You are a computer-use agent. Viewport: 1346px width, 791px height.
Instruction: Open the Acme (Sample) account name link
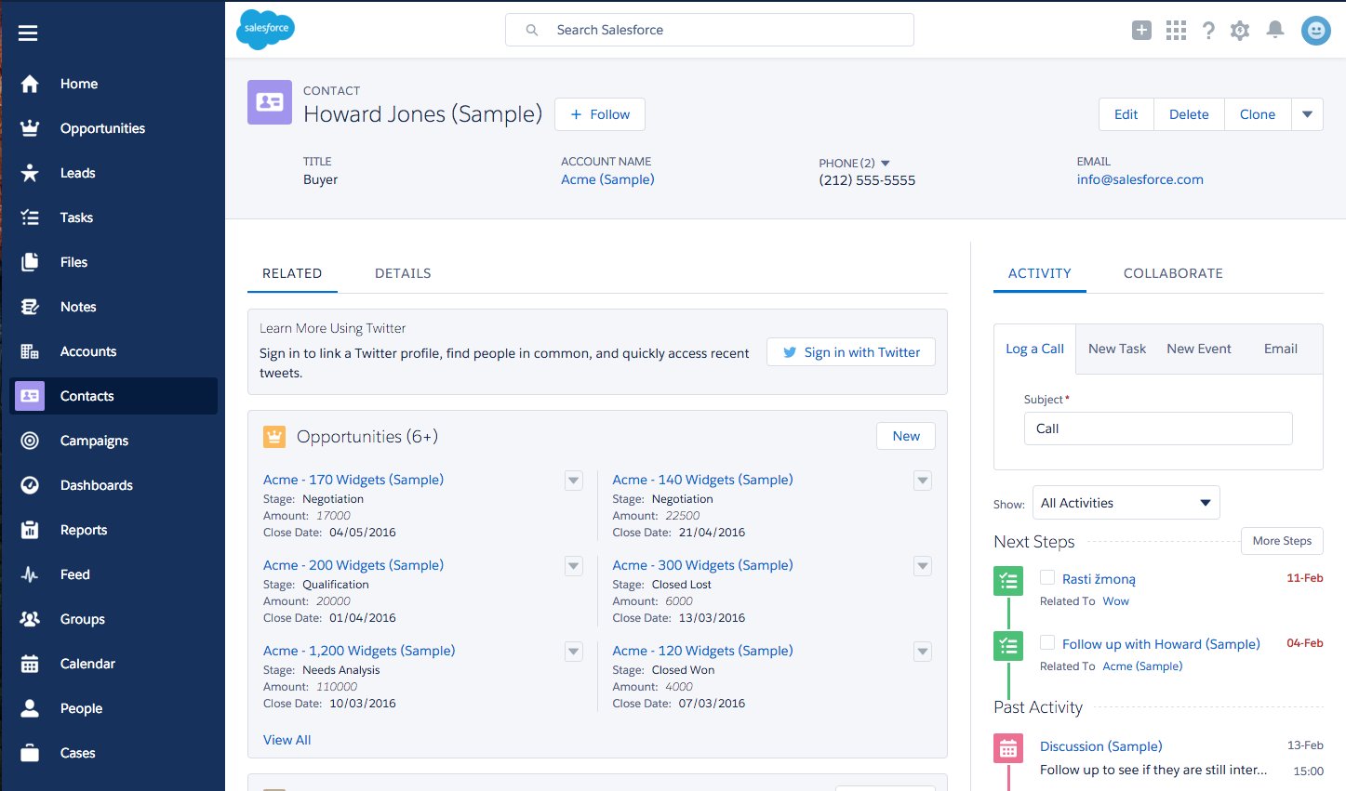pos(607,179)
